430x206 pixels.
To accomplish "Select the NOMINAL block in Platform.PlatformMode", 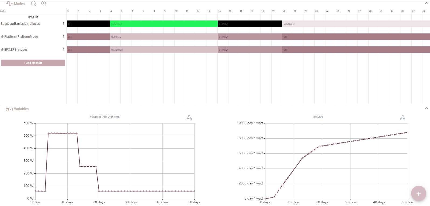I will [164, 37].
